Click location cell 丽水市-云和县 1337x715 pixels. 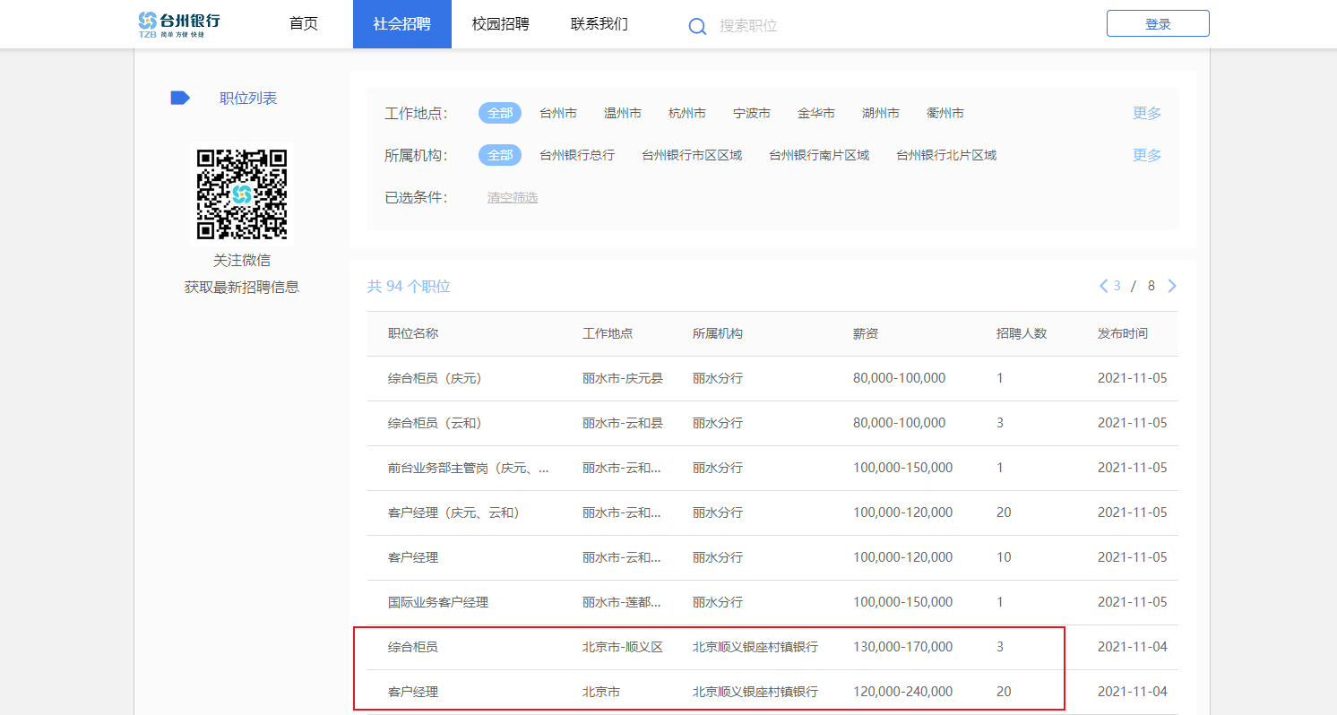[623, 423]
